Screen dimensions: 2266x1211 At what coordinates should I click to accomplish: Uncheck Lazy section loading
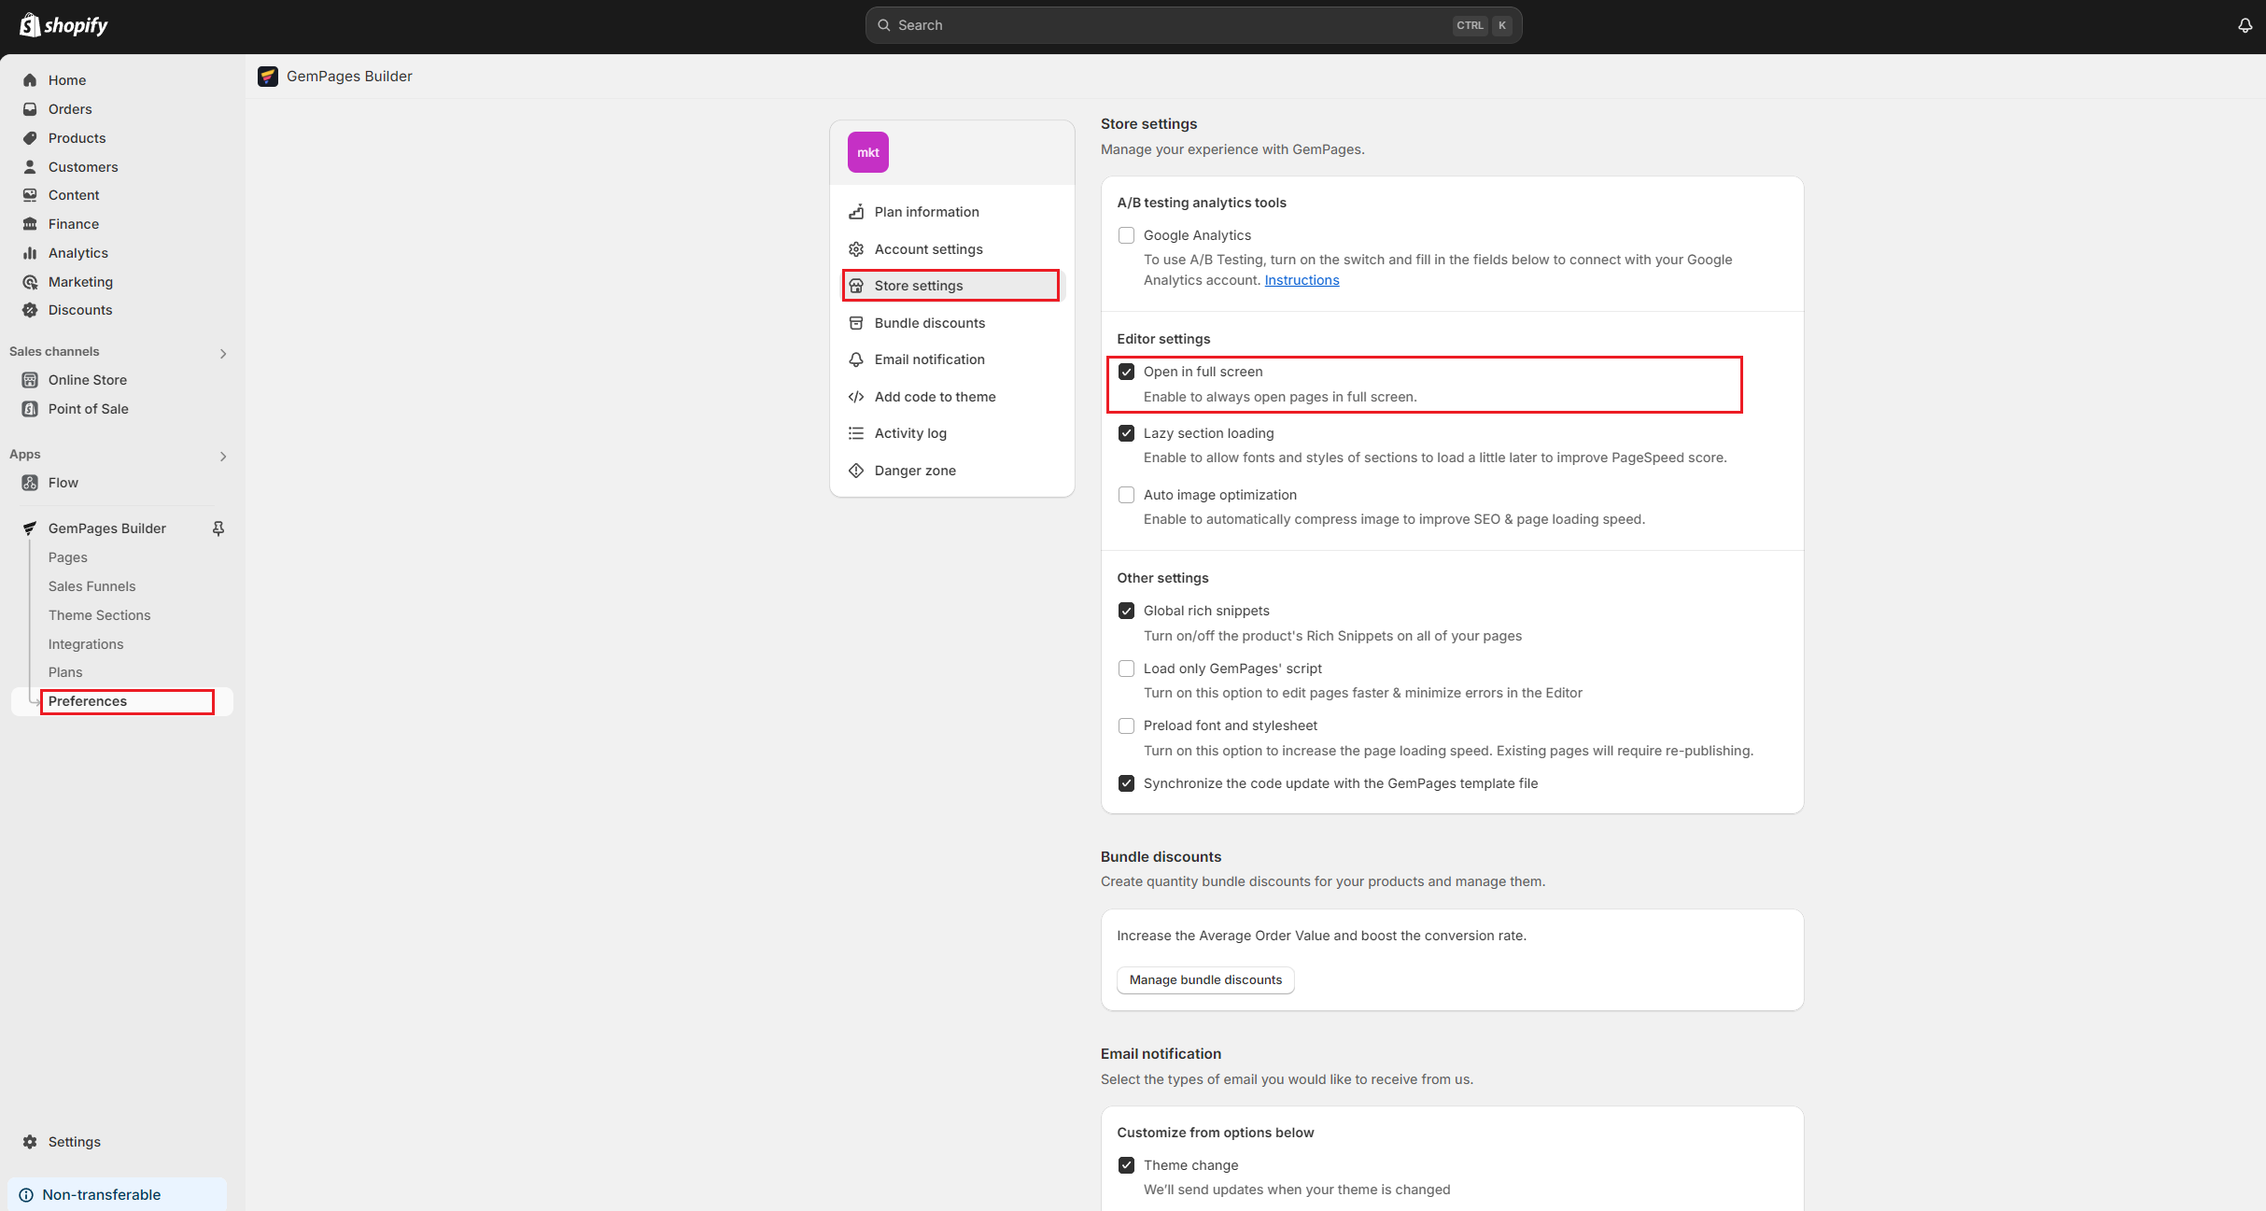[1126, 433]
